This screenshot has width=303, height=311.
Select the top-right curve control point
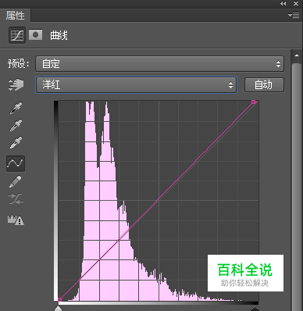point(254,102)
